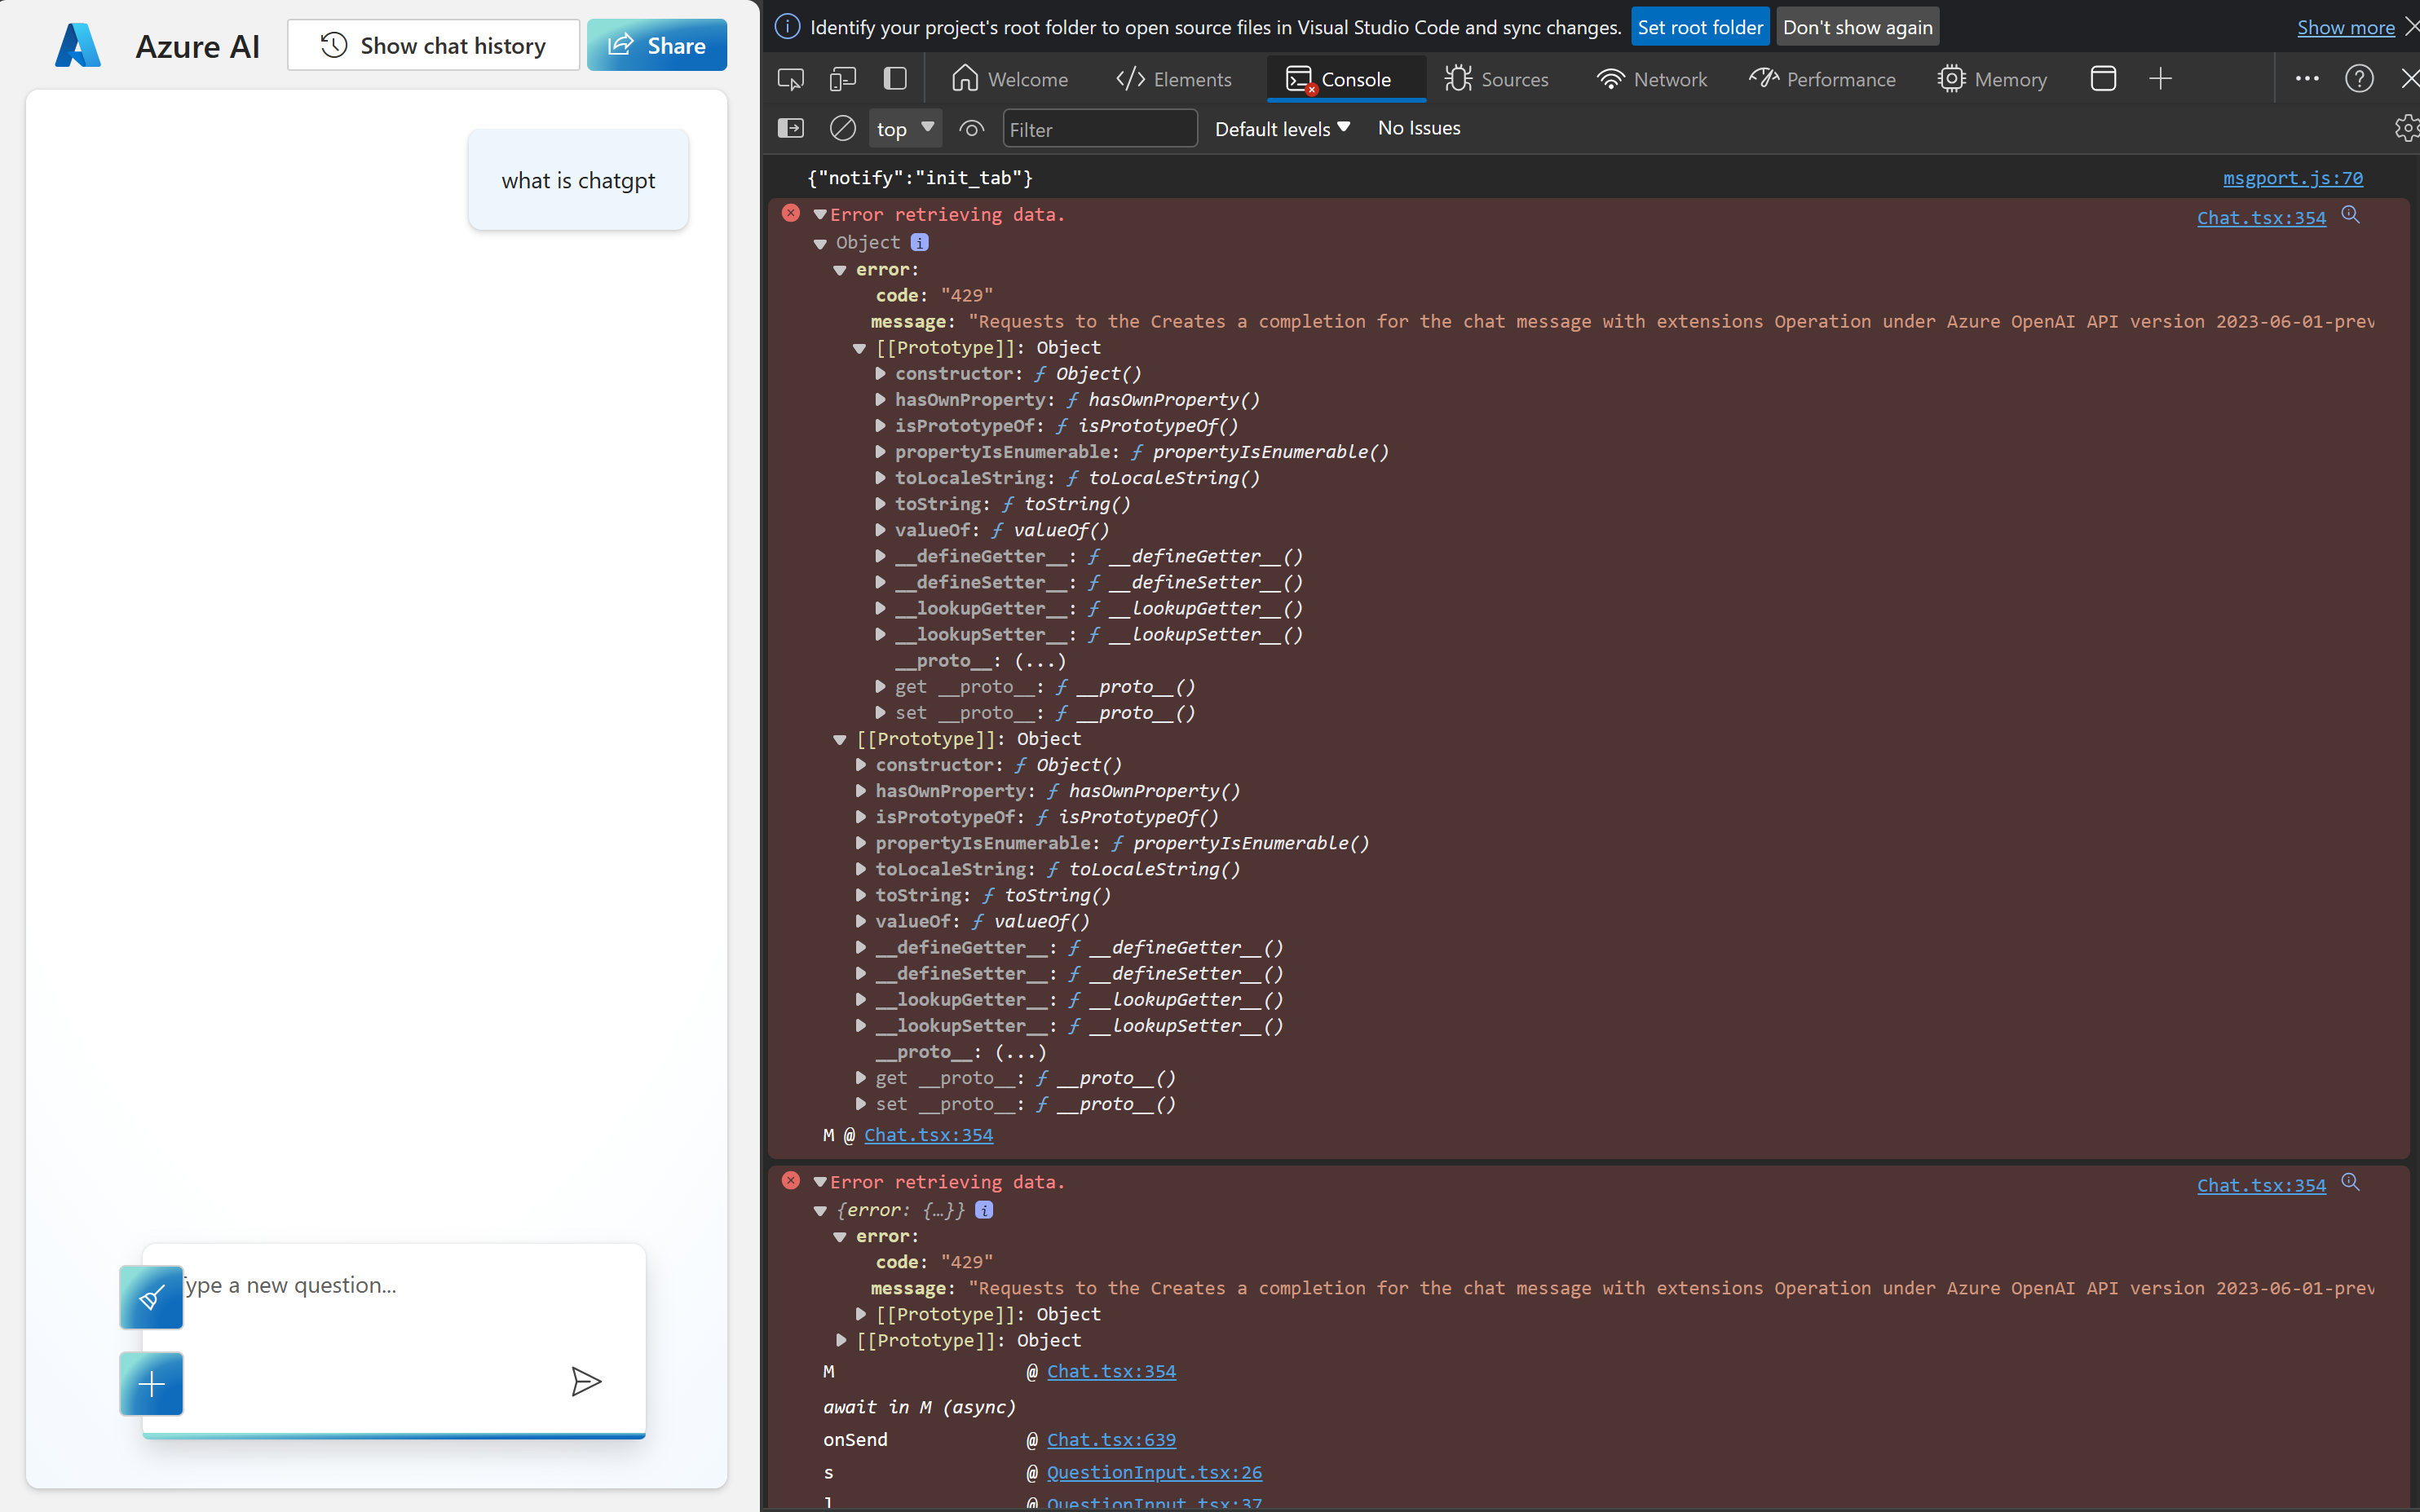
Task: Open the Console settings gear
Action: click(x=2406, y=128)
